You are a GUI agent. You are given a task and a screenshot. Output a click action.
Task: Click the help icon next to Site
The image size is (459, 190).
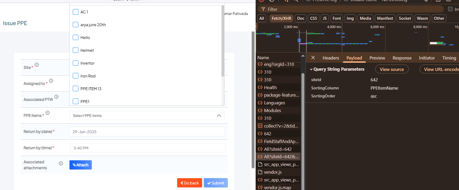tap(37, 65)
